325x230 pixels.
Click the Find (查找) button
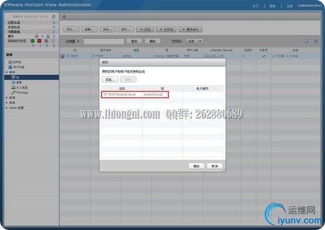[134, 41]
